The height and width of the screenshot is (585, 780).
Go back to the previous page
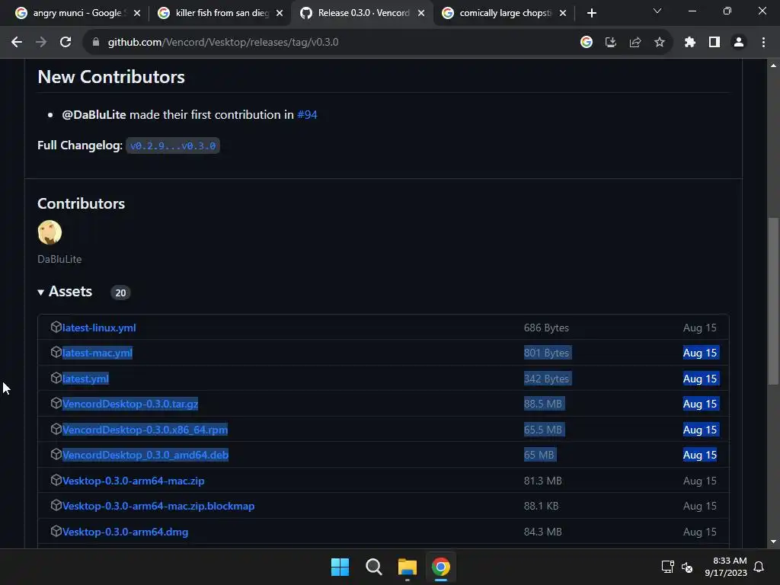coord(17,43)
